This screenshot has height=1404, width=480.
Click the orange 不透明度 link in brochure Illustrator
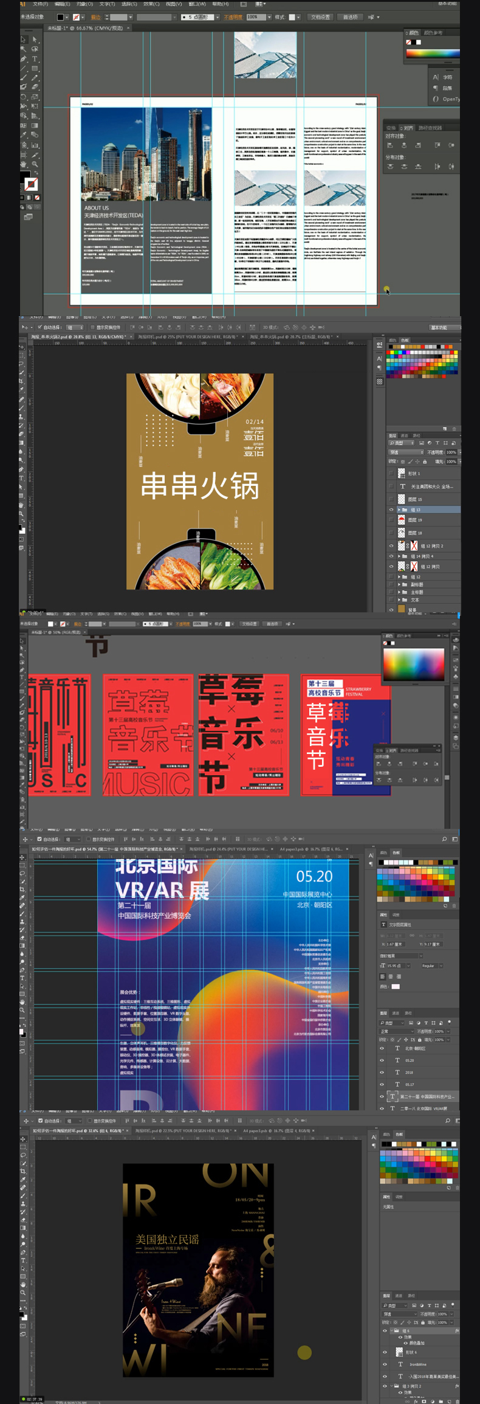pyautogui.click(x=233, y=17)
